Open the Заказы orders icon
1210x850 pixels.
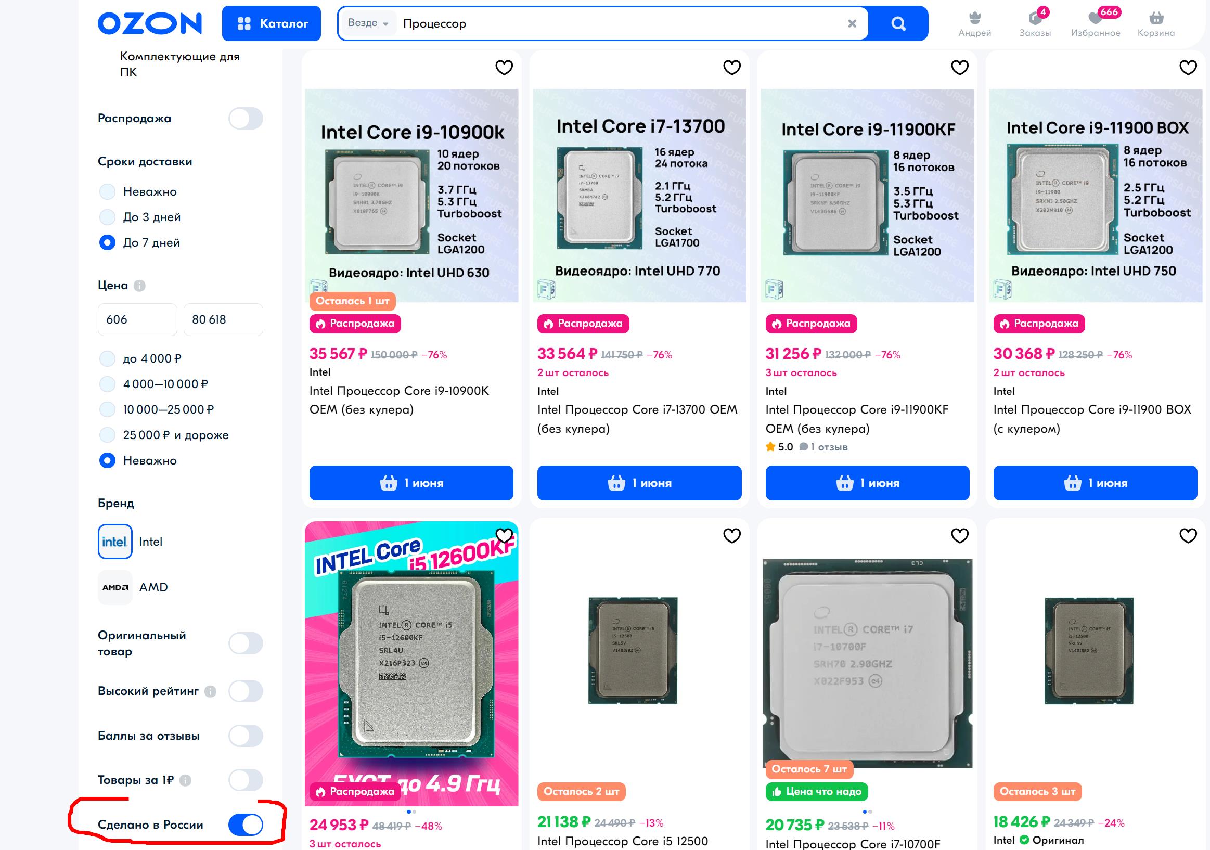tap(1035, 24)
